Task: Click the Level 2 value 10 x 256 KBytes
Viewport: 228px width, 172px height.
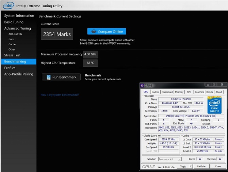Action: pos(202,147)
